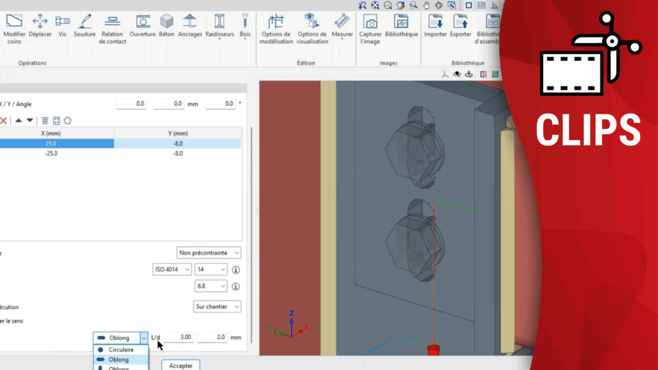Expand the ISO 4014 bolt standard dropdown
Viewport: 658px width, 370px height.
pos(172,270)
